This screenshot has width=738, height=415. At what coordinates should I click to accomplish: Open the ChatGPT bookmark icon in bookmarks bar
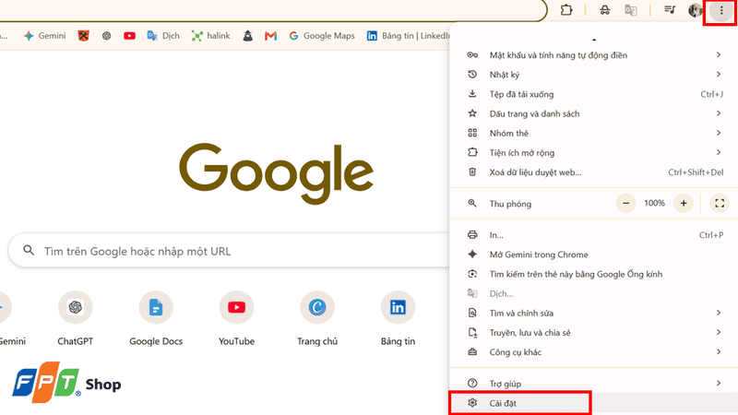pyautogui.click(x=107, y=36)
